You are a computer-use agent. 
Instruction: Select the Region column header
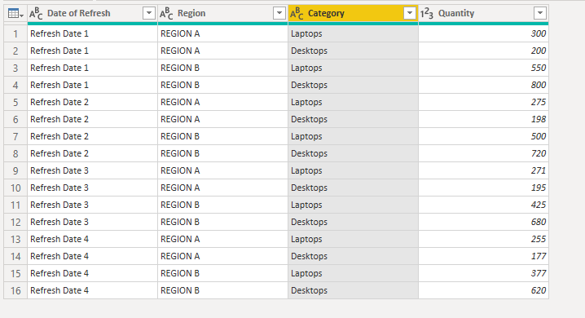(x=222, y=13)
